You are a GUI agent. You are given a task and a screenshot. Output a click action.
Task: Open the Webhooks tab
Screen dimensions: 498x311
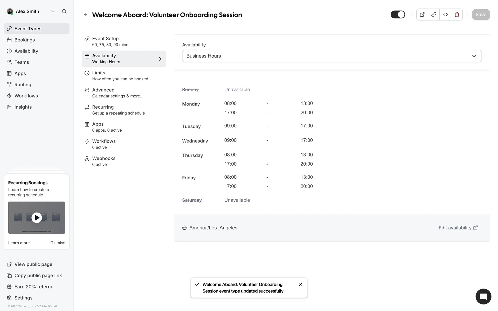coord(104,161)
